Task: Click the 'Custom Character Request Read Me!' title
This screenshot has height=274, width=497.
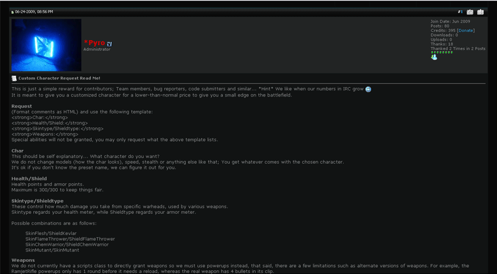Action: coord(59,78)
